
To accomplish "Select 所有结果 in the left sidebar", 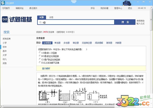I will (7, 39).
